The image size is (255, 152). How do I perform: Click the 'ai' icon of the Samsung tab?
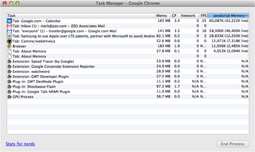click(10, 36)
